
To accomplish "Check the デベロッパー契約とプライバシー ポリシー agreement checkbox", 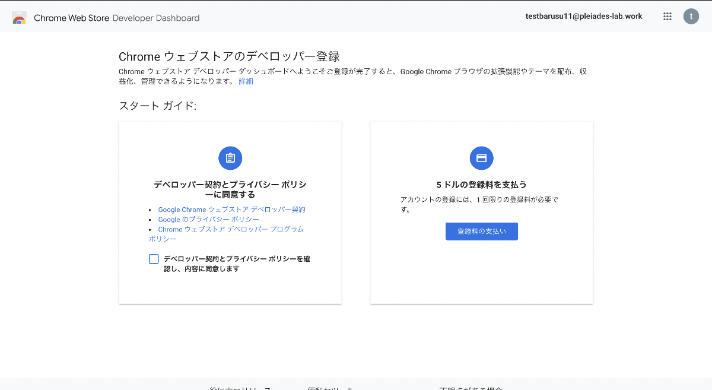I will (154, 259).
